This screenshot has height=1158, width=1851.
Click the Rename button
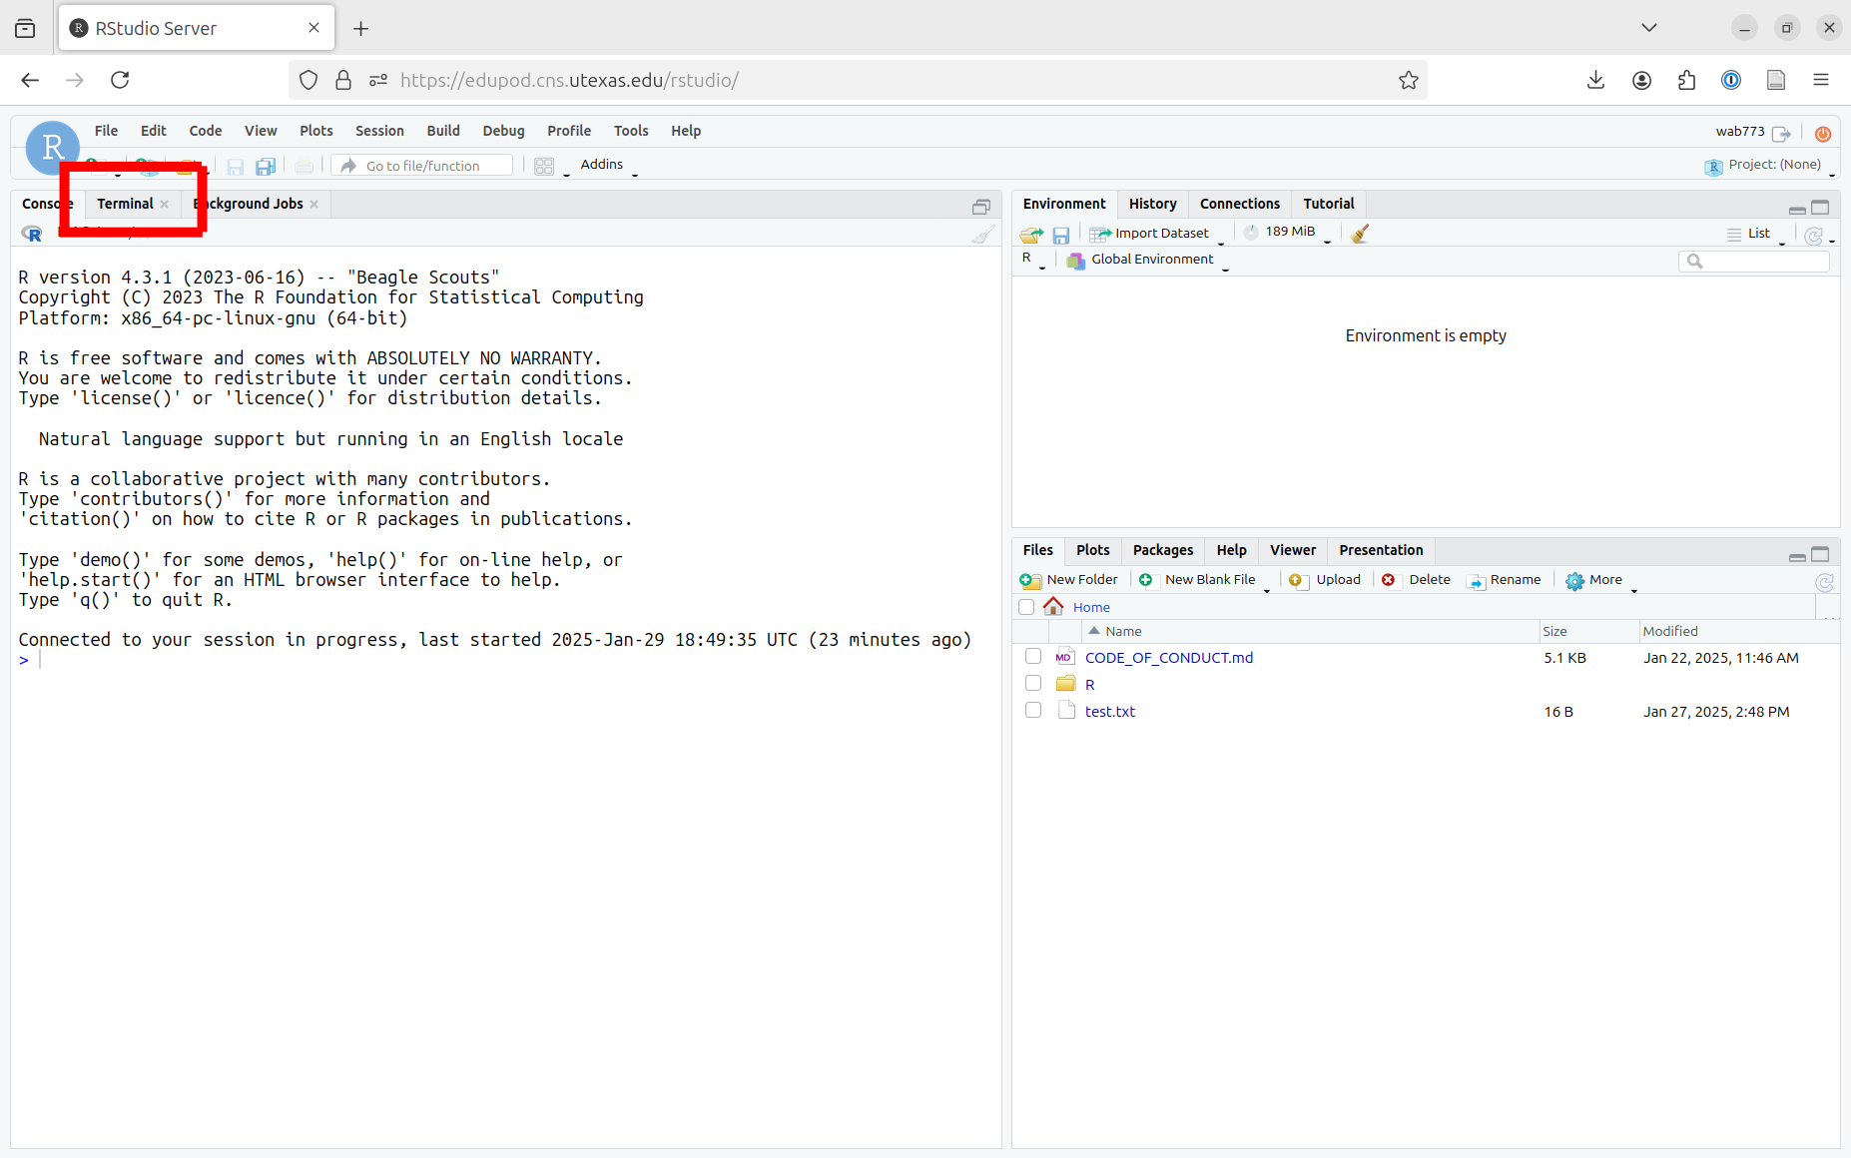click(x=1504, y=580)
